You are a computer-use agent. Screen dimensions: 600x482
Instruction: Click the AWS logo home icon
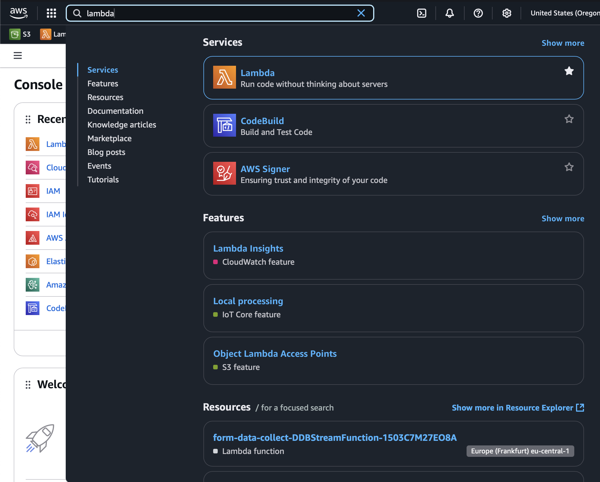tap(19, 13)
